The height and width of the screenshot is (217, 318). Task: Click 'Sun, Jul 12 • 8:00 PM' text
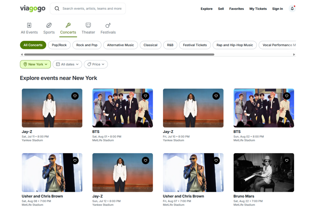107,201
